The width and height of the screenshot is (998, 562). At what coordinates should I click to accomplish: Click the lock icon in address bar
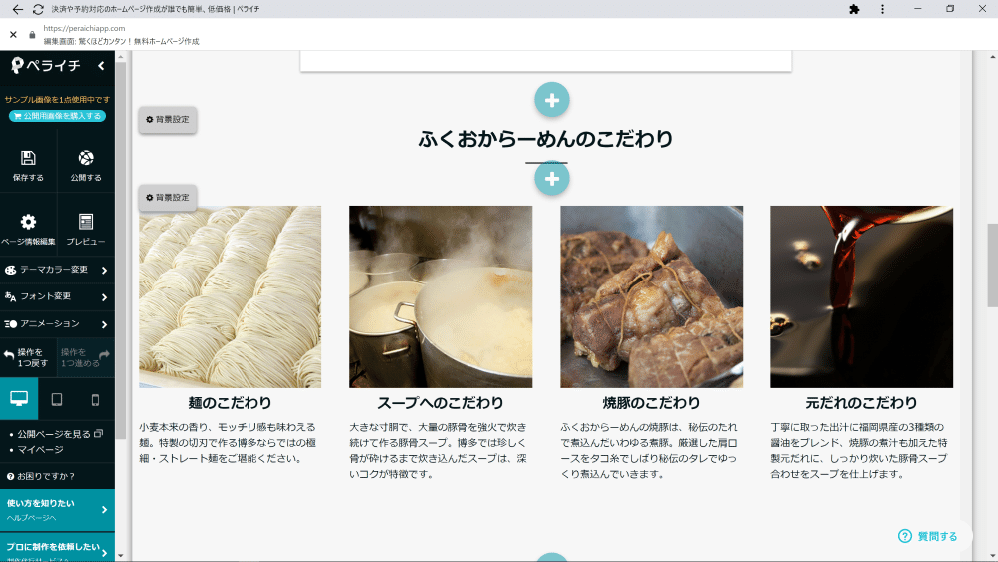pos(32,34)
